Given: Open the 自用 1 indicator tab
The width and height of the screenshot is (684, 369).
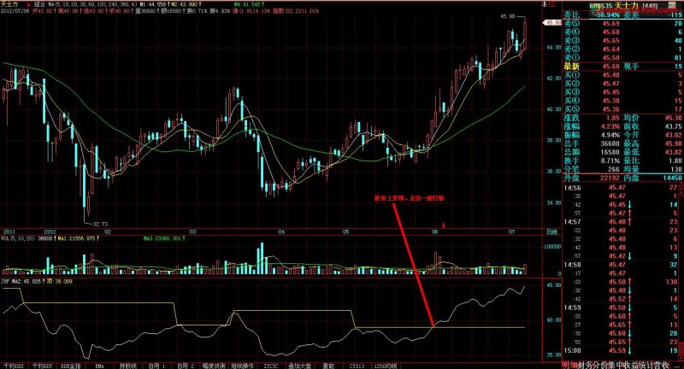Looking at the screenshot, I should click(156, 366).
